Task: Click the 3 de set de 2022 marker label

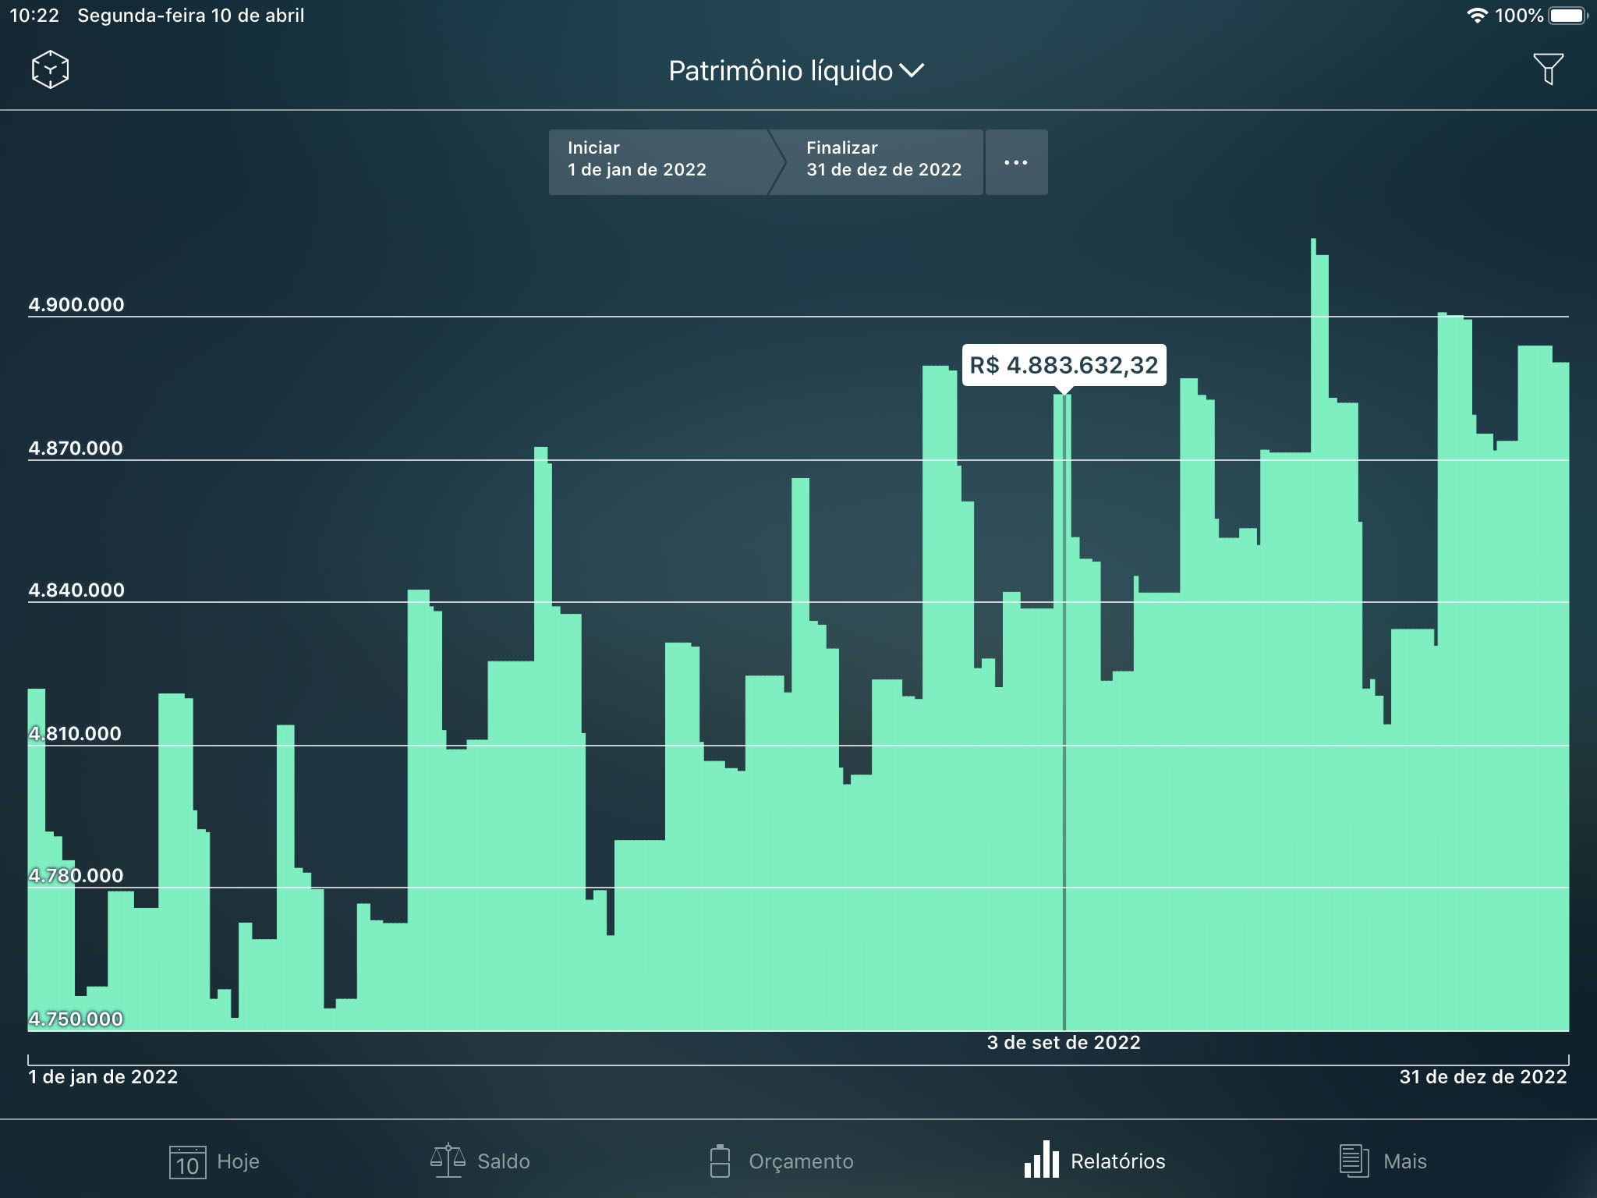Action: 1064,1043
